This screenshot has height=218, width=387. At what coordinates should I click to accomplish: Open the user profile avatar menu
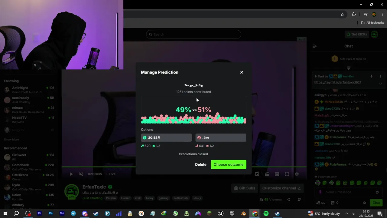tap(375, 34)
